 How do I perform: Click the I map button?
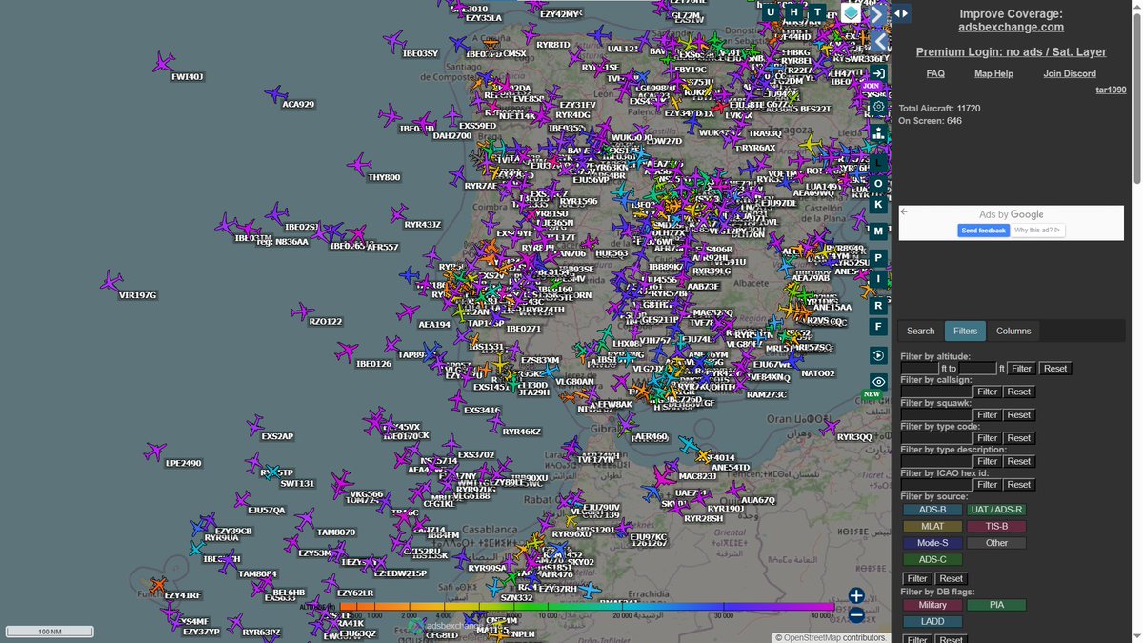point(878,279)
